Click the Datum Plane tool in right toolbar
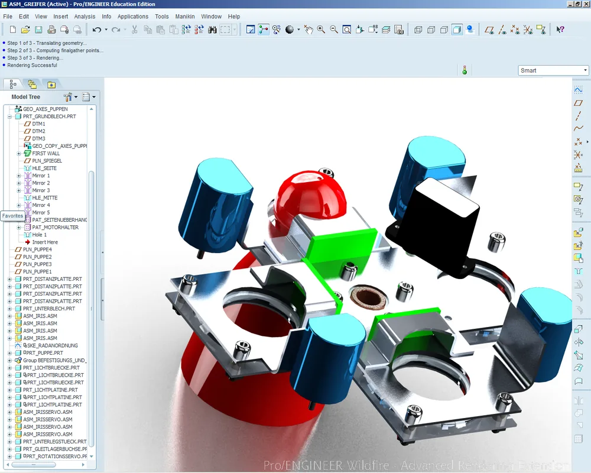Viewport: 591px width, 473px height. pyautogui.click(x=578, y=103)
